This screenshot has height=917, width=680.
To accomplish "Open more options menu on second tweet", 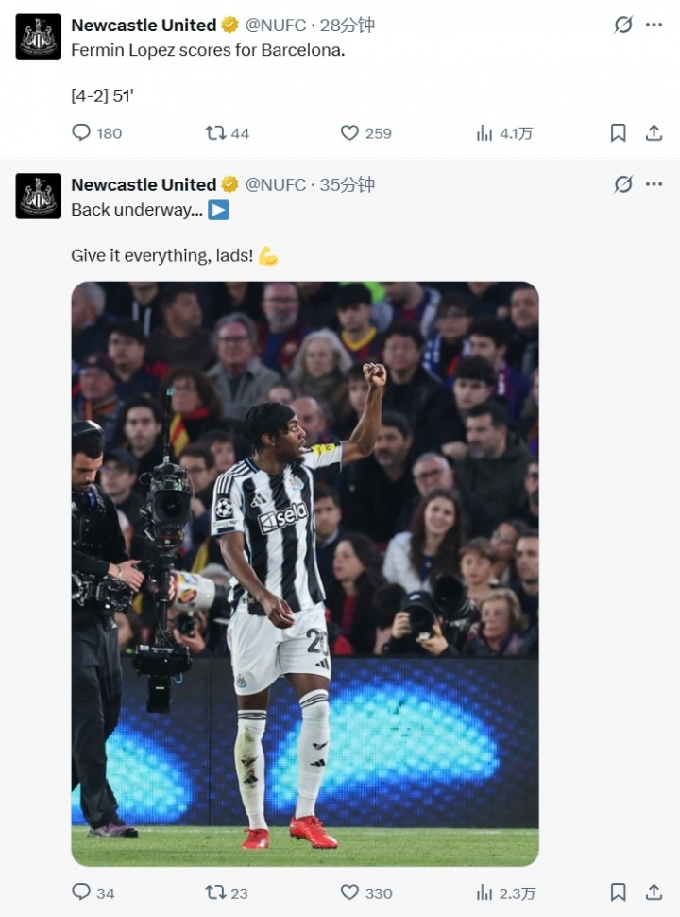I will (x=654, y=184).
